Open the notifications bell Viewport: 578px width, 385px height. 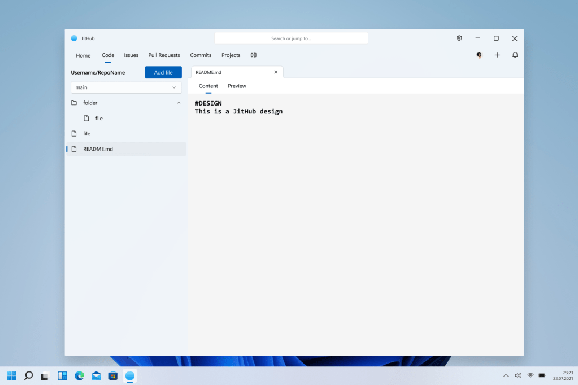(x=515, y=55)
